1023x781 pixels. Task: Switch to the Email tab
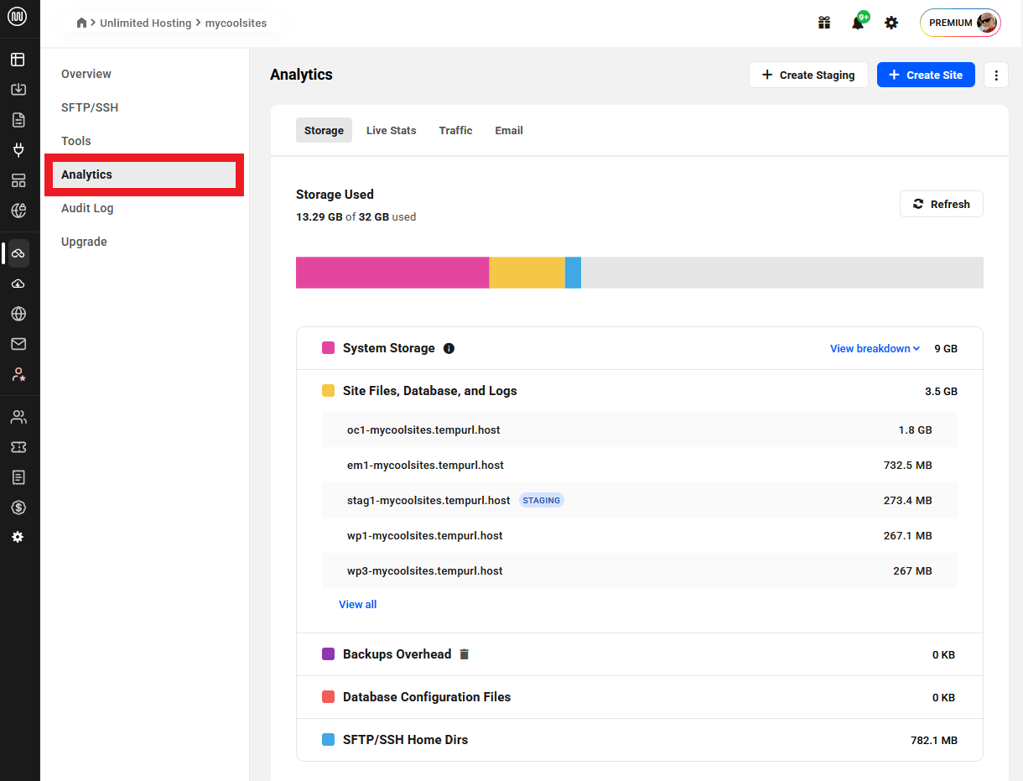(x=509, y=130)
